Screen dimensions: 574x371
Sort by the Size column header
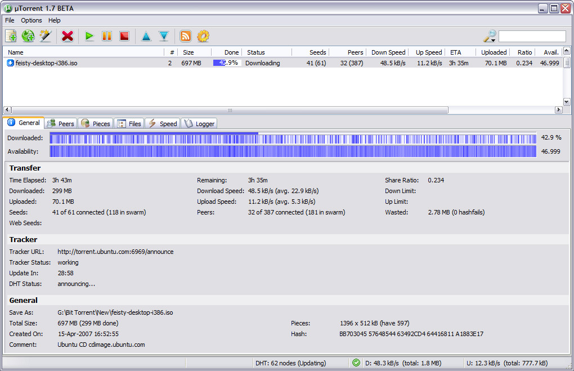(195, 52)
